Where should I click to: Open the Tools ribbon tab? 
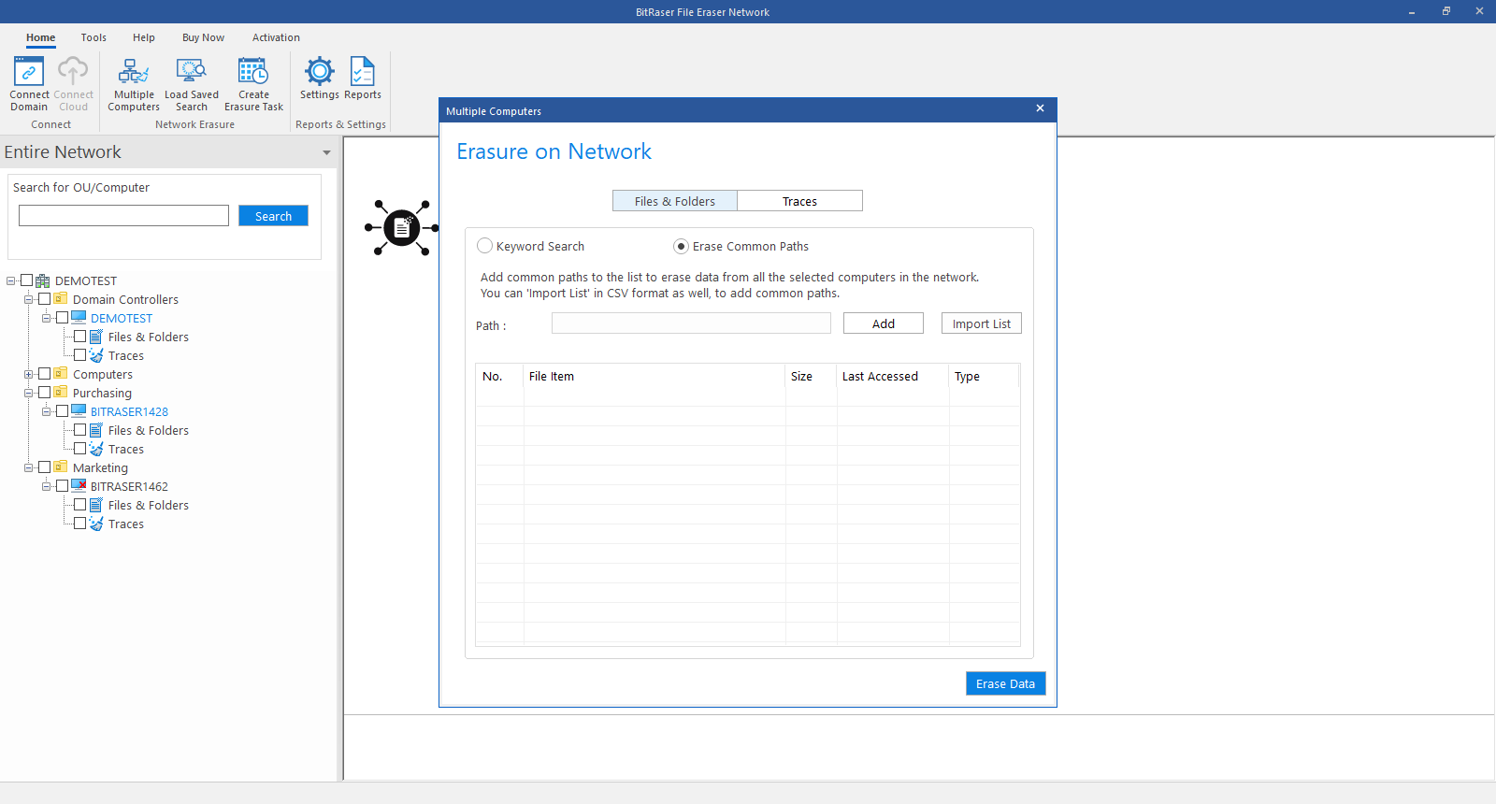pyautogui.click(x=93, y=37)
